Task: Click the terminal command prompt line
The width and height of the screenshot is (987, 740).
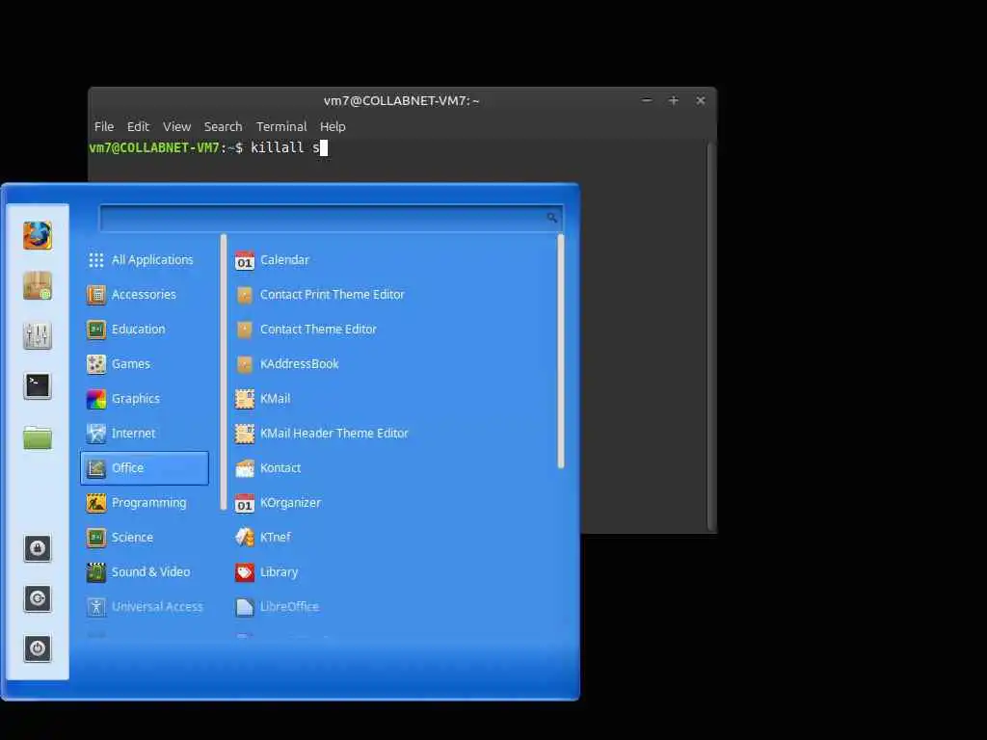Action: [208, 147]
